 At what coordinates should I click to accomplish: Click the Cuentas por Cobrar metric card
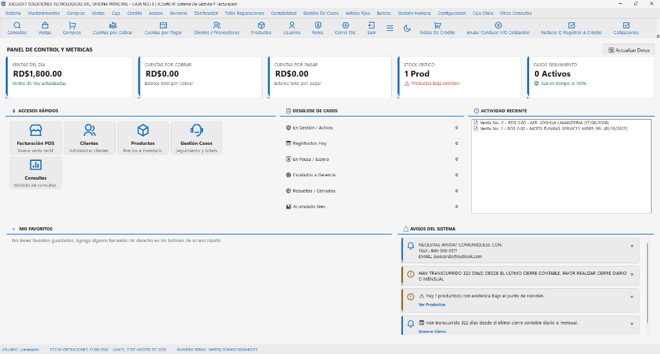point(200,77)
